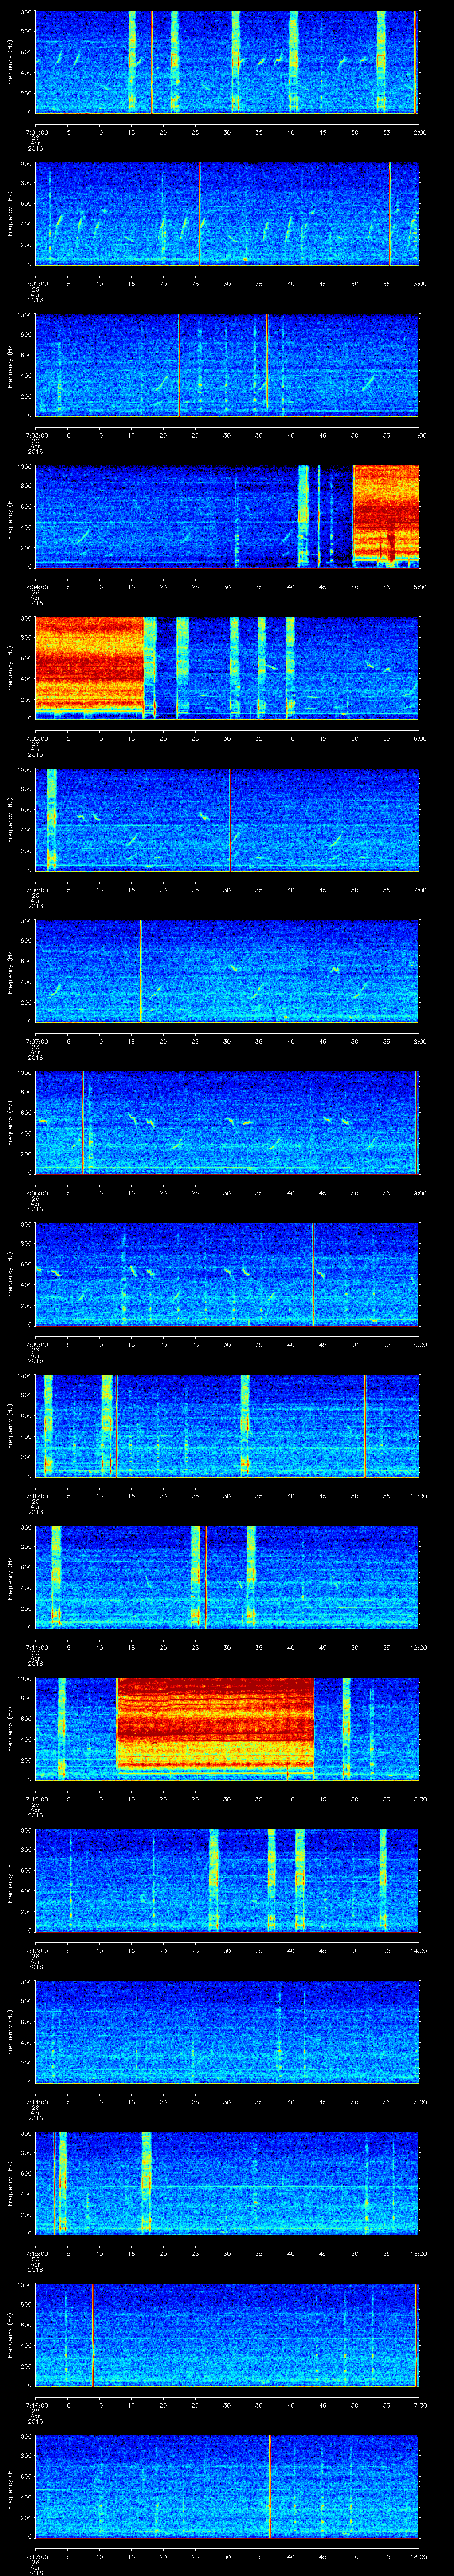Image resolution: width=454 pixels, height=2576 pixels.
Task: Click the 7:10:00 start time label
Action: click(x=36, y=1496)
